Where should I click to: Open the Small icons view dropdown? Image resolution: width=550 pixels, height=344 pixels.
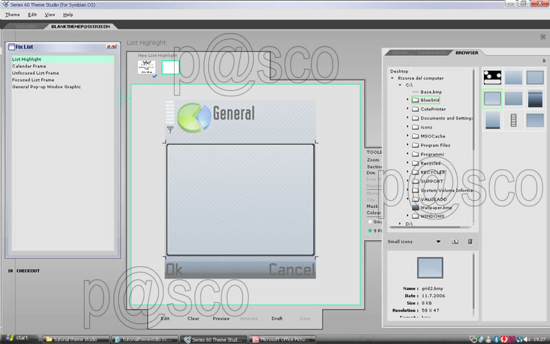point(438,241)
